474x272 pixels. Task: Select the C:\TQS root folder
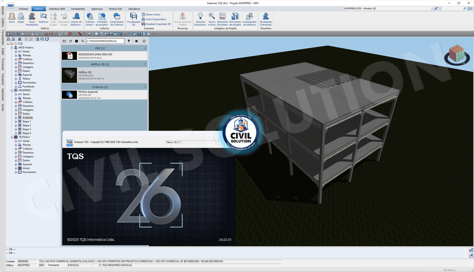pos(19,44)
